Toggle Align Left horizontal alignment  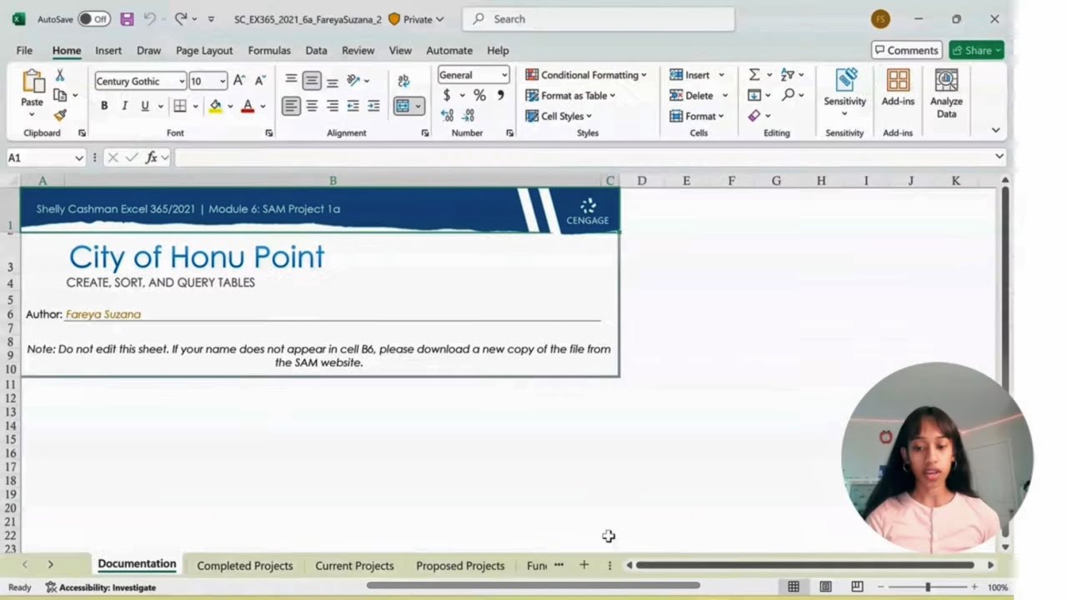(291, 106)
